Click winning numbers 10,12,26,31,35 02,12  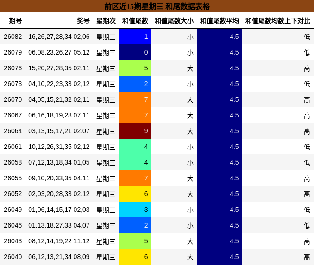coord(59,147)
